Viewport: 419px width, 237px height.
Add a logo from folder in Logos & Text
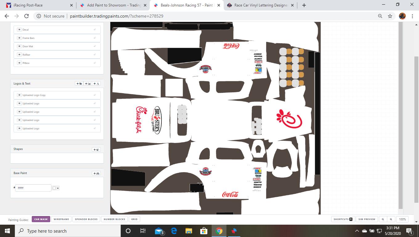[79, 84]
